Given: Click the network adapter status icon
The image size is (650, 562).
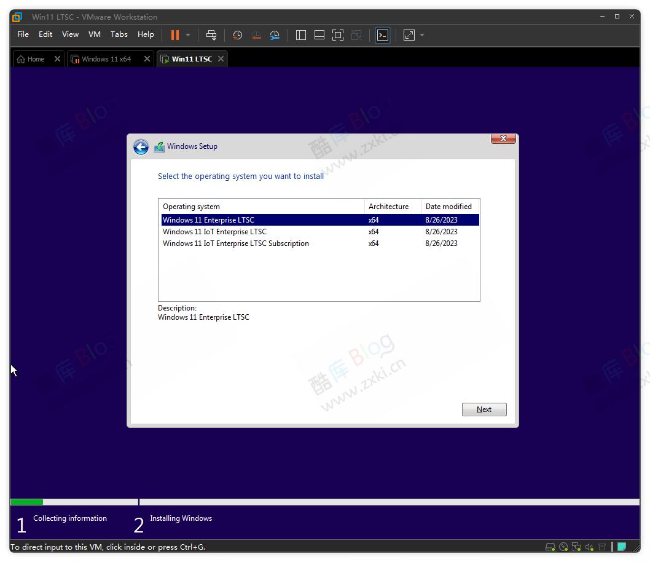Looking at the screenshot, I should (576, 547).
